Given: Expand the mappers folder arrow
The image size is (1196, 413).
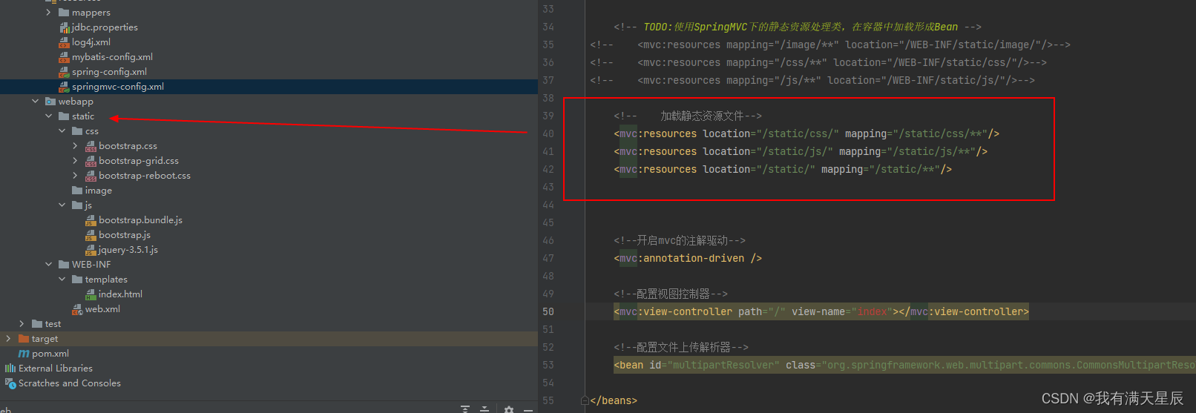Looking at the screenshot, I should coord(49,12).
